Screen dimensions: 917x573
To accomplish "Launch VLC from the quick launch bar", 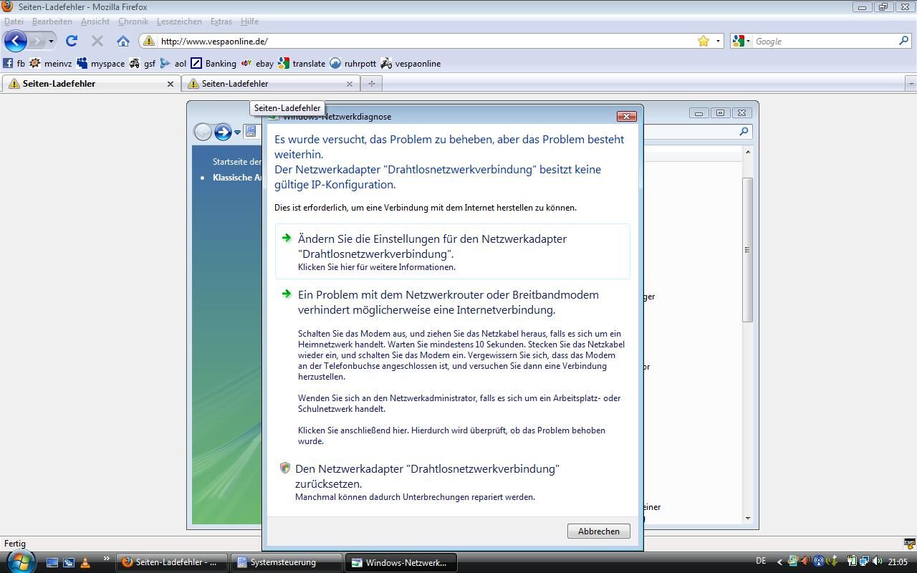I will click(x=85, y=562).
